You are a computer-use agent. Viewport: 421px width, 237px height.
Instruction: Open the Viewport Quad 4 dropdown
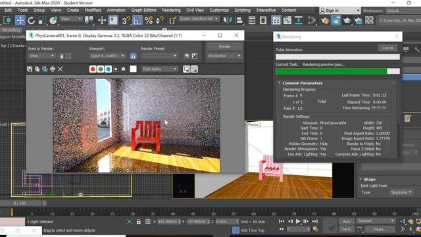[107, 55]
